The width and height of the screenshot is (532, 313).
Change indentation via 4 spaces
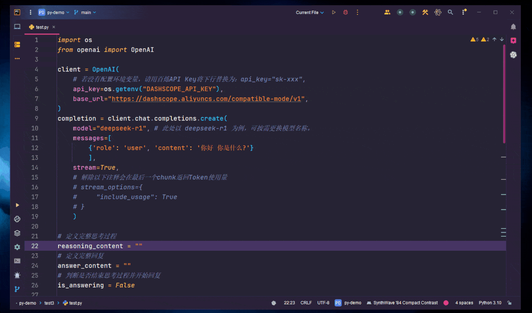point(464,303)
